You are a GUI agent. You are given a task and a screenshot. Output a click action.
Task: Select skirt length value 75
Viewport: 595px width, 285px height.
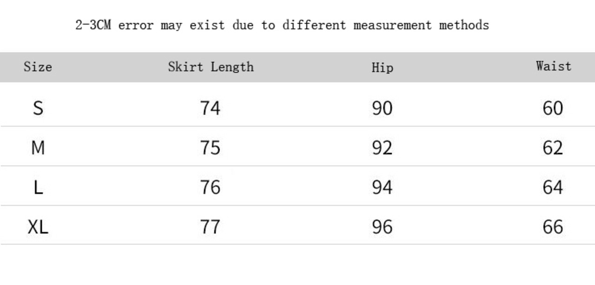(x=210, y=148)
